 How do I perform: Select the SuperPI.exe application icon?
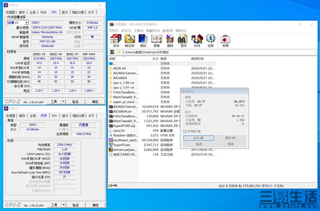coord(111,145)
